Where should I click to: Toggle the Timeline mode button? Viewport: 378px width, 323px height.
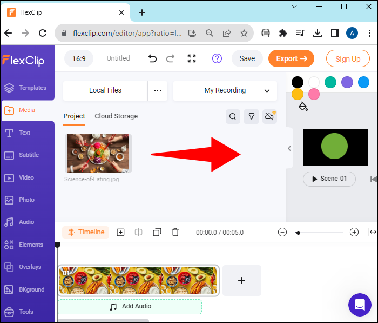(x=86, y=232)
